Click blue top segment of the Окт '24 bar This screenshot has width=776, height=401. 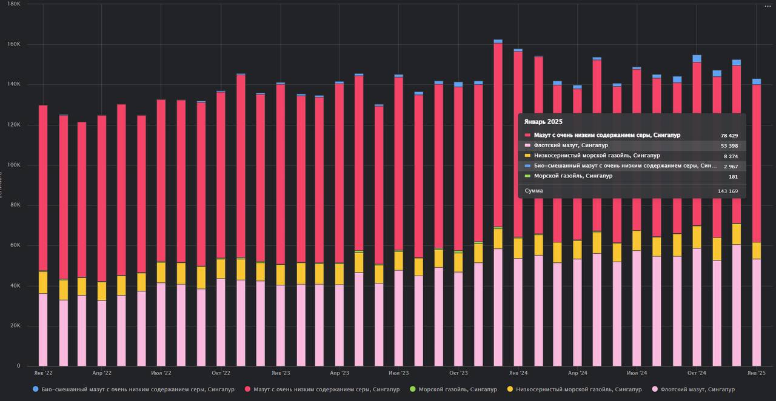(697, 58)
